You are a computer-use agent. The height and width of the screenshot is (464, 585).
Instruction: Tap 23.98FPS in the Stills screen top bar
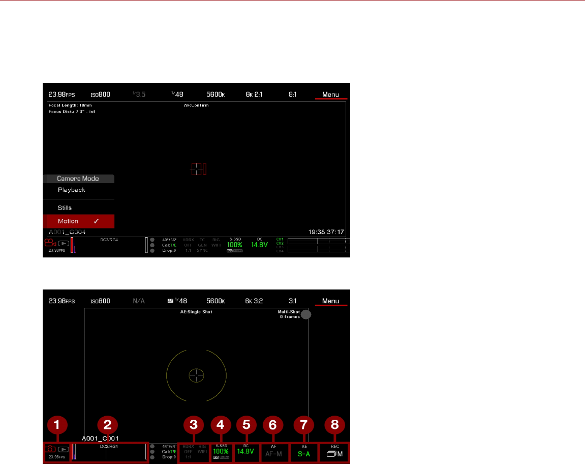coord(61,301)
